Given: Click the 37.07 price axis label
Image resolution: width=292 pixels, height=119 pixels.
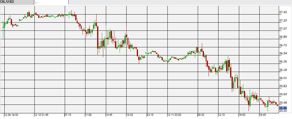Looking at the screenshot, I should pos(283,29).
